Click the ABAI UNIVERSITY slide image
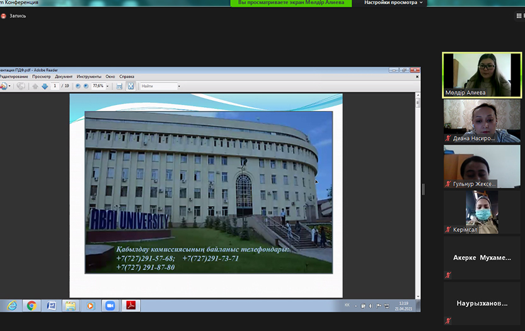 tap(209, 192)
